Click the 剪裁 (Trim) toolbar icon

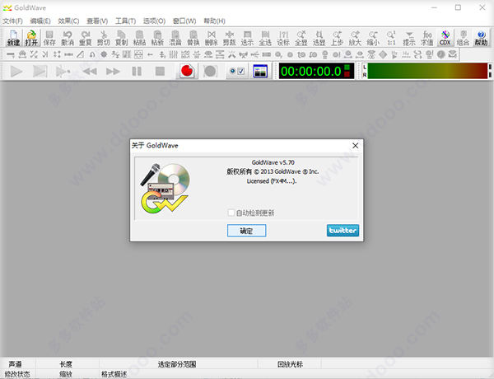[229, 38]
